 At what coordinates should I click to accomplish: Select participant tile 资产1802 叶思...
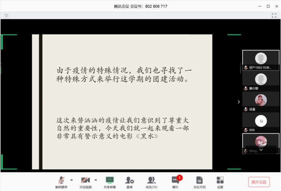click(x=261, y=60)
